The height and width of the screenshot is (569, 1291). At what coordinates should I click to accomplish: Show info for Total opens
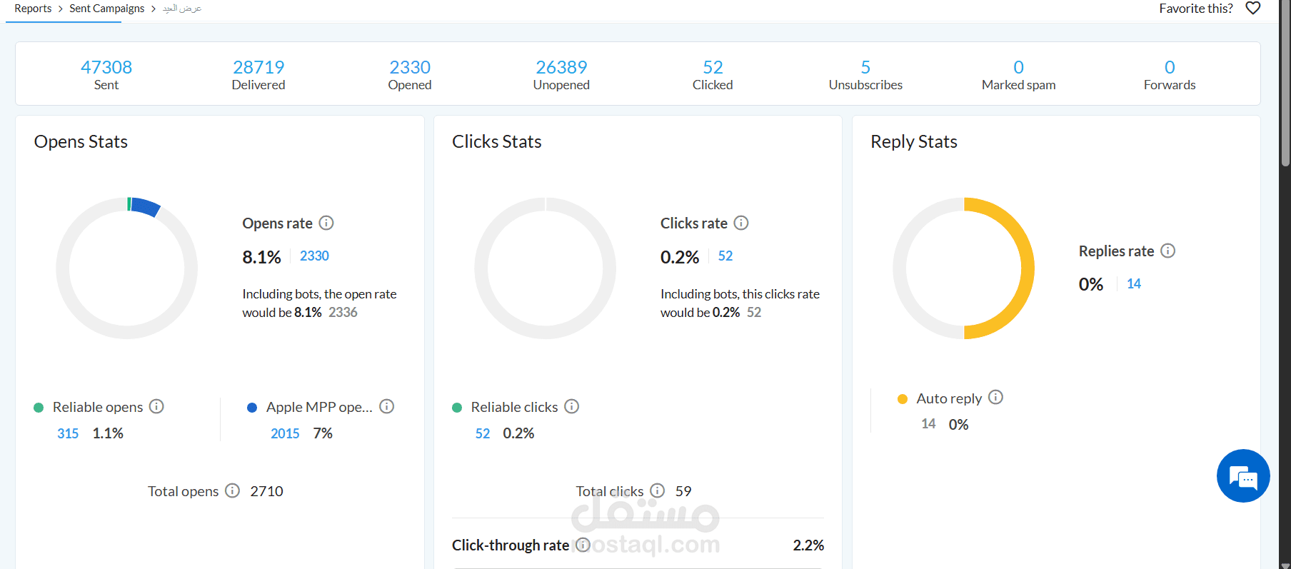point(232,490)
